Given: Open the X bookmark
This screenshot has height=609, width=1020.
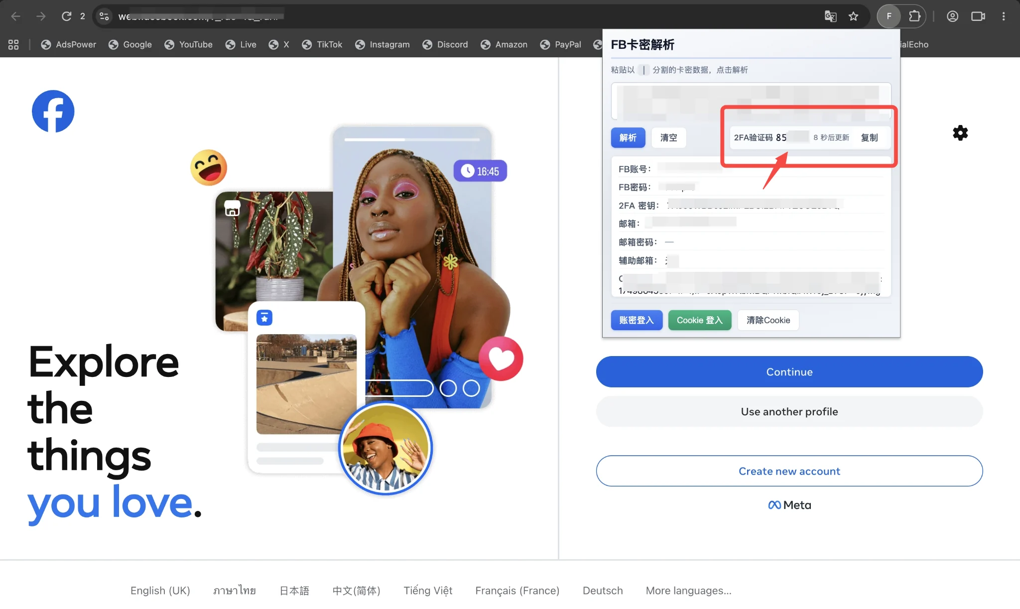Looking at the screenshot, I should click(x=279, y=44).
